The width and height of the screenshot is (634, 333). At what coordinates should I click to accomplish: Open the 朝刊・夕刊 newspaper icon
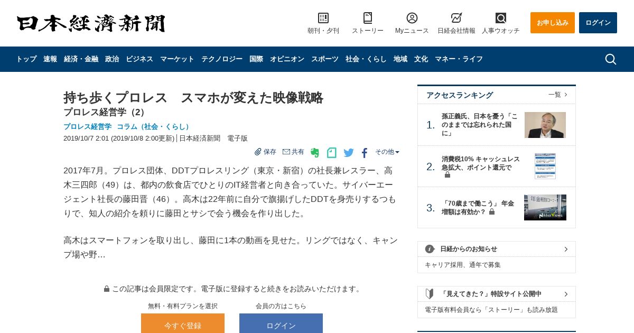pos(323,18)
